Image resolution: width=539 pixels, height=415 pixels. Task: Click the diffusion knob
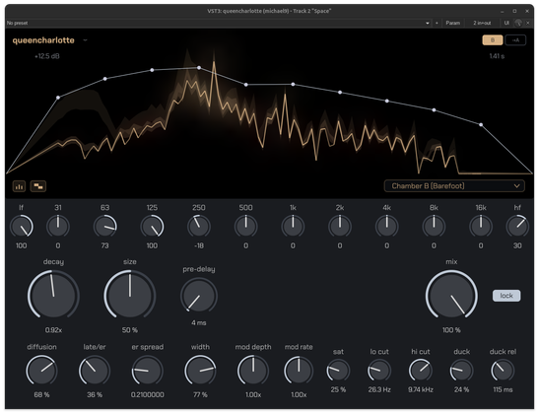41,371
